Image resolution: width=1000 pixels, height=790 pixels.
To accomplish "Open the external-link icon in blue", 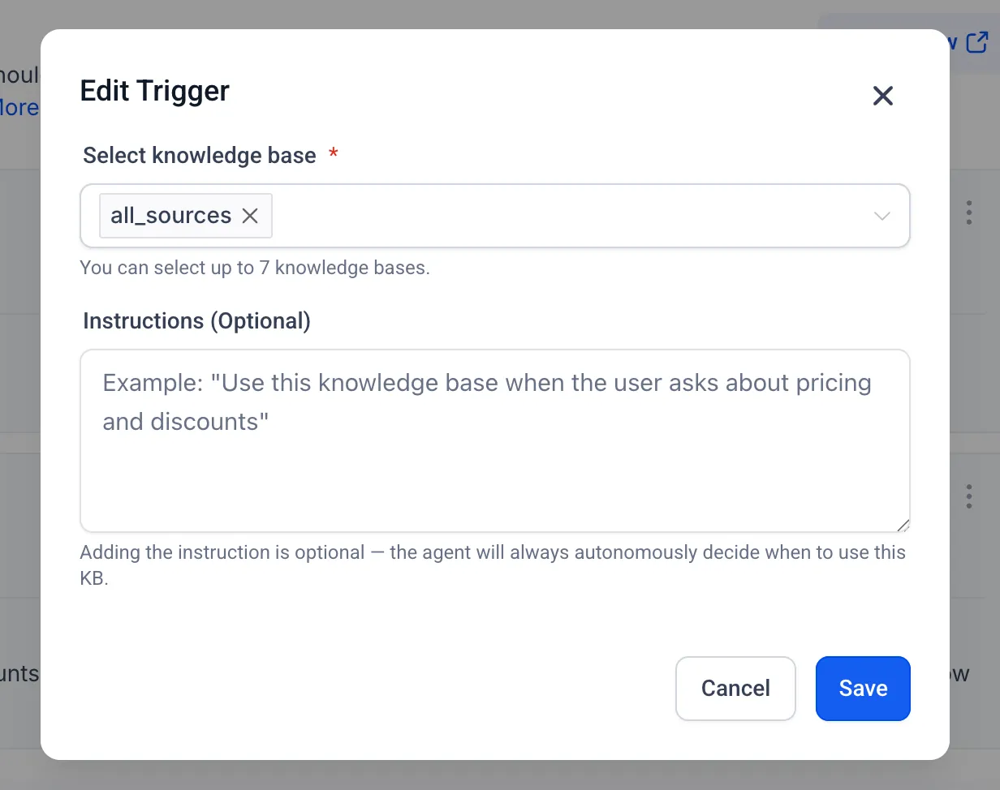I will click(x=976, y=42).
